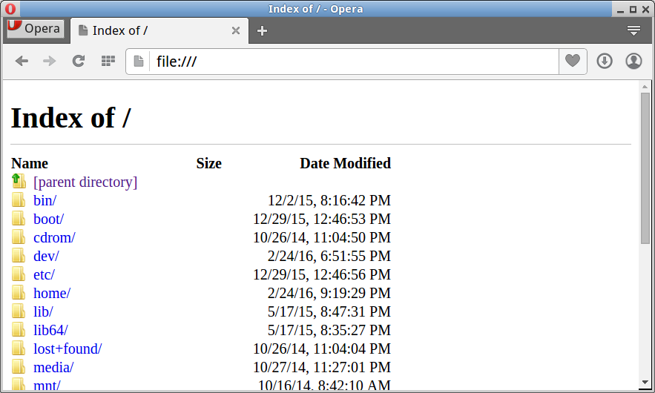The width and height of the screenshot is (655, 393).
Task: Add page to bookmarks with heart icon
Action: coord(573,61)
